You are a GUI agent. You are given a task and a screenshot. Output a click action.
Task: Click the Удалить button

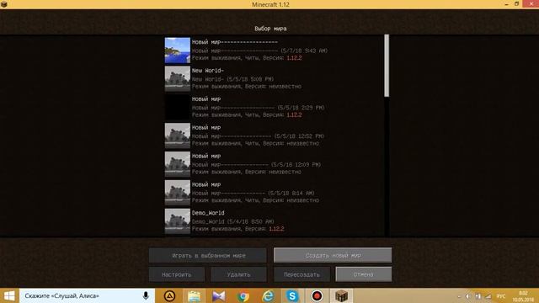tap(238, 274)
